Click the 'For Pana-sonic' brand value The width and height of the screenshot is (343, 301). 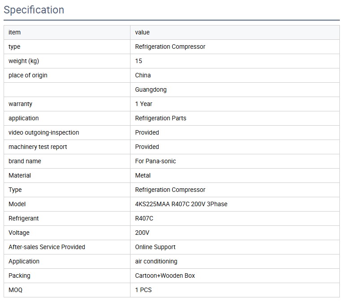pyautogui.click(x=156, y=161)
